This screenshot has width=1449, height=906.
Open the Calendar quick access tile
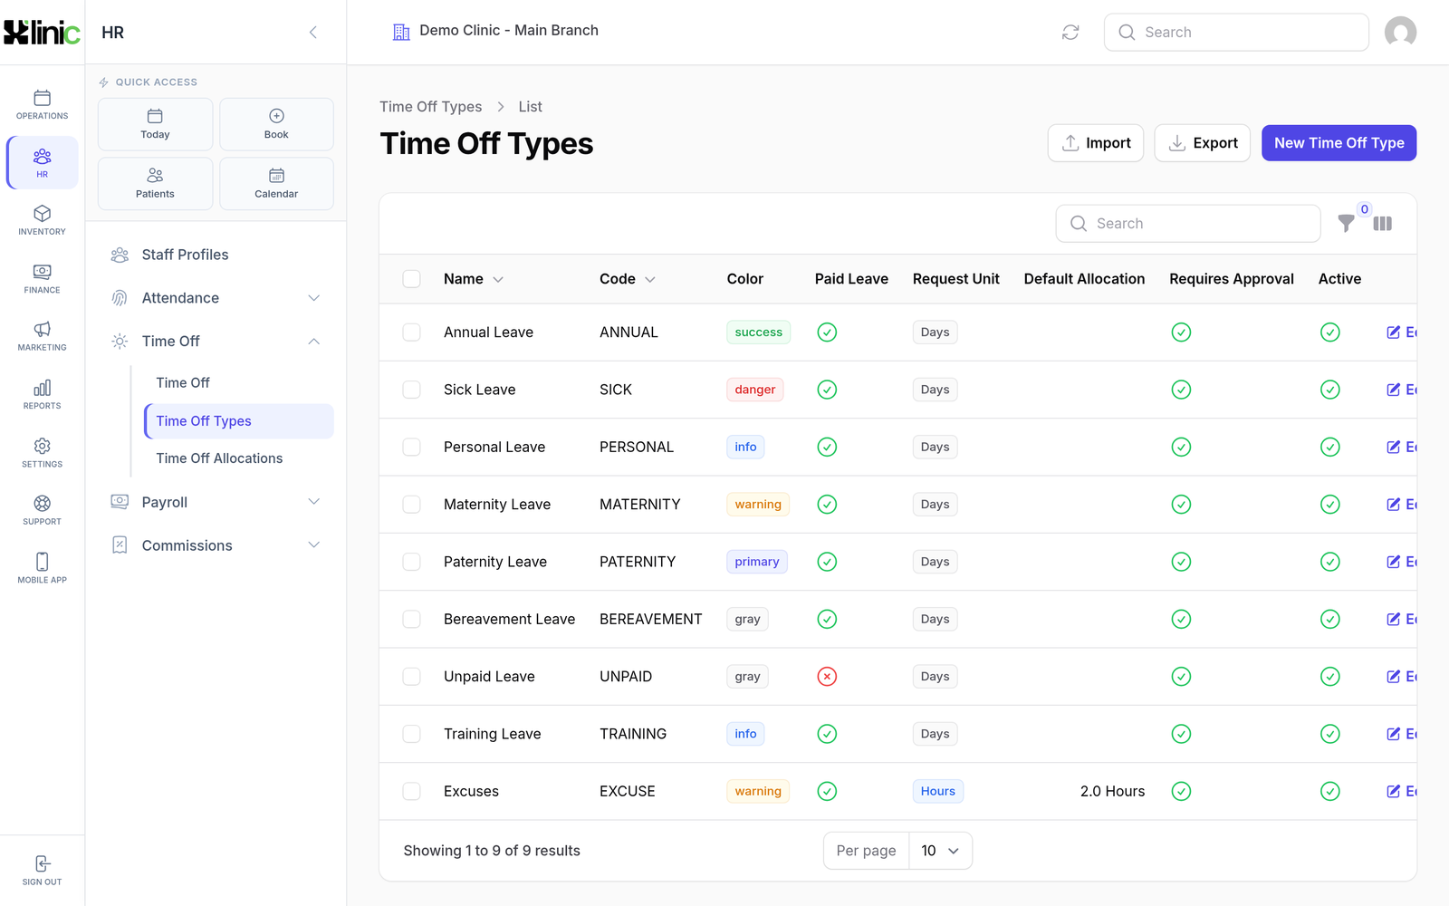(x=276, y=184)
